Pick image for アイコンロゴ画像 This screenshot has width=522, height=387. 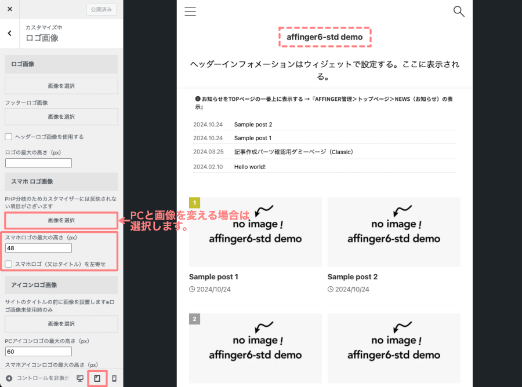(61, 324)
